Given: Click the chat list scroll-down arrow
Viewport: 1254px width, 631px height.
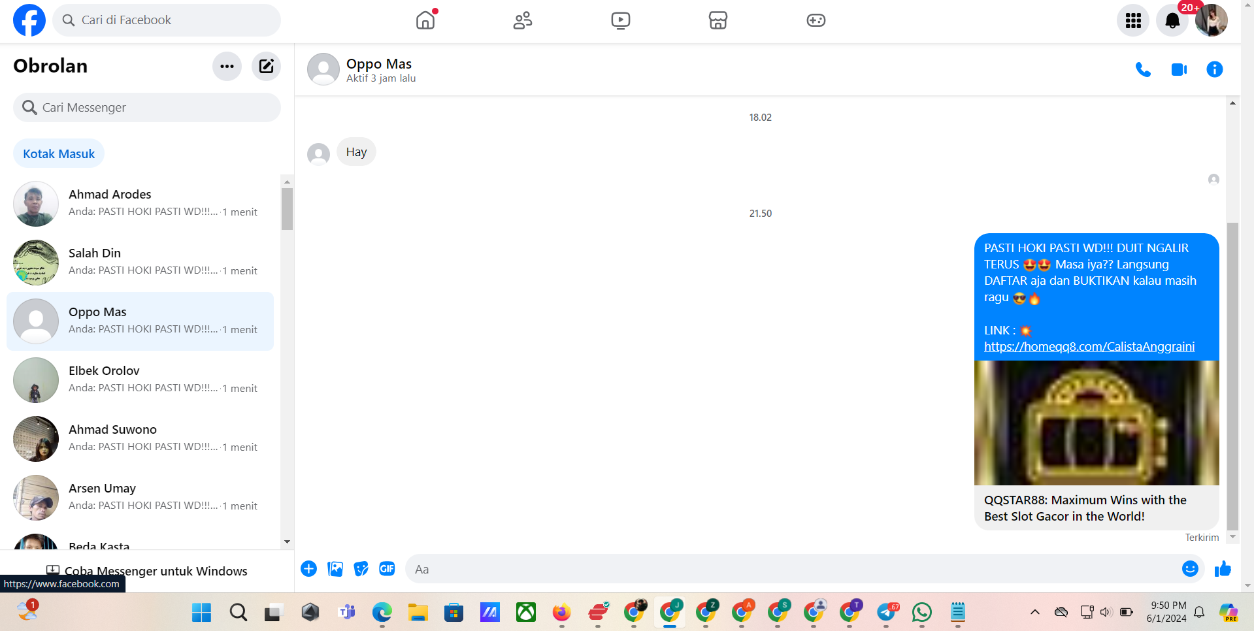Looking at the screenshot, I should coord(287,542).
